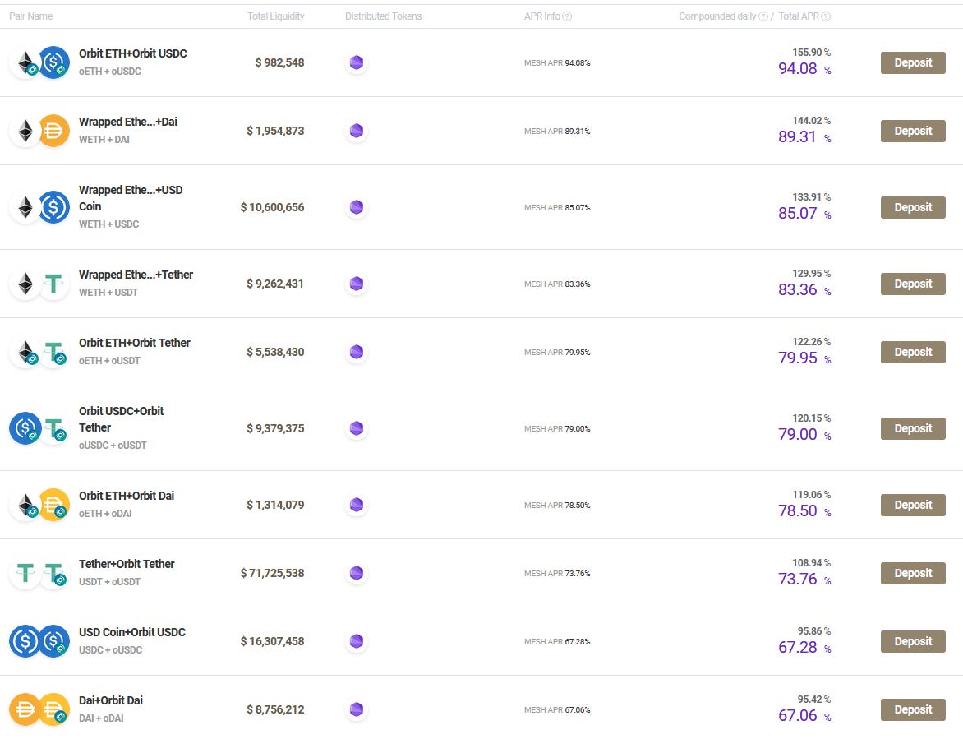
Task: Select the Dai+Orbit Dai pair name
Action: coord(111,700)
